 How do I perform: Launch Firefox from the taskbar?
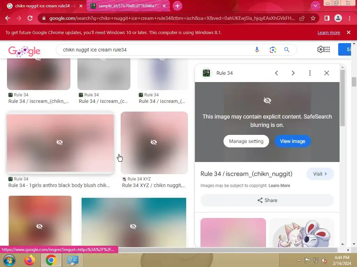point(30,260)
